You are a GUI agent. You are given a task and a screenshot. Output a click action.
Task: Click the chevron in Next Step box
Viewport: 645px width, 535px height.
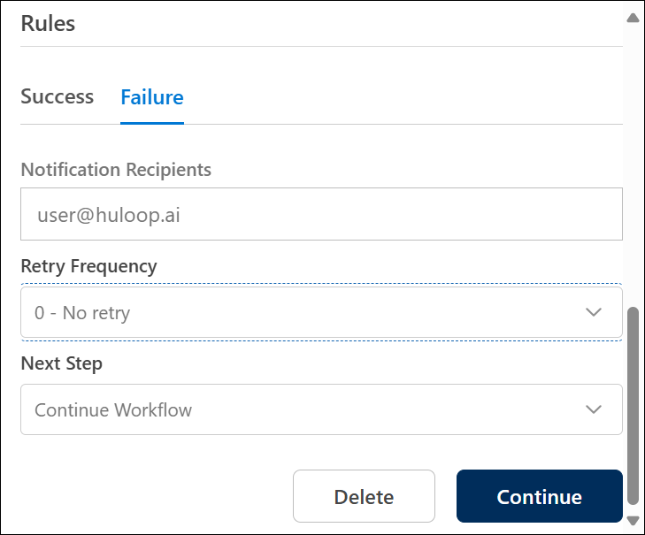pyautogui.click(x=594, y=409)
